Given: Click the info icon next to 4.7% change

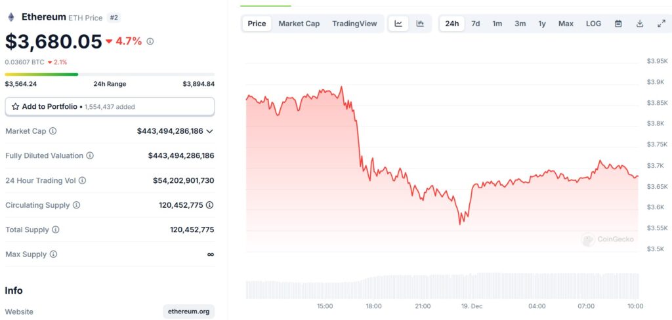Looking at the screenshot, I should click(x=150, y=41).
